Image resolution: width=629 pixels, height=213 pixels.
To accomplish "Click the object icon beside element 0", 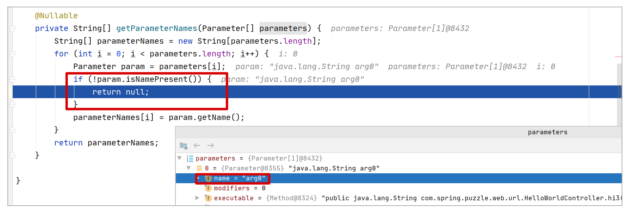I will tap(199, 168).
